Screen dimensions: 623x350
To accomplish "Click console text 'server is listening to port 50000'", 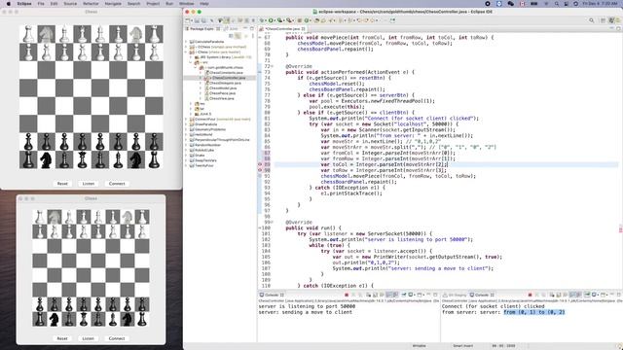I will tap(307, 306).
